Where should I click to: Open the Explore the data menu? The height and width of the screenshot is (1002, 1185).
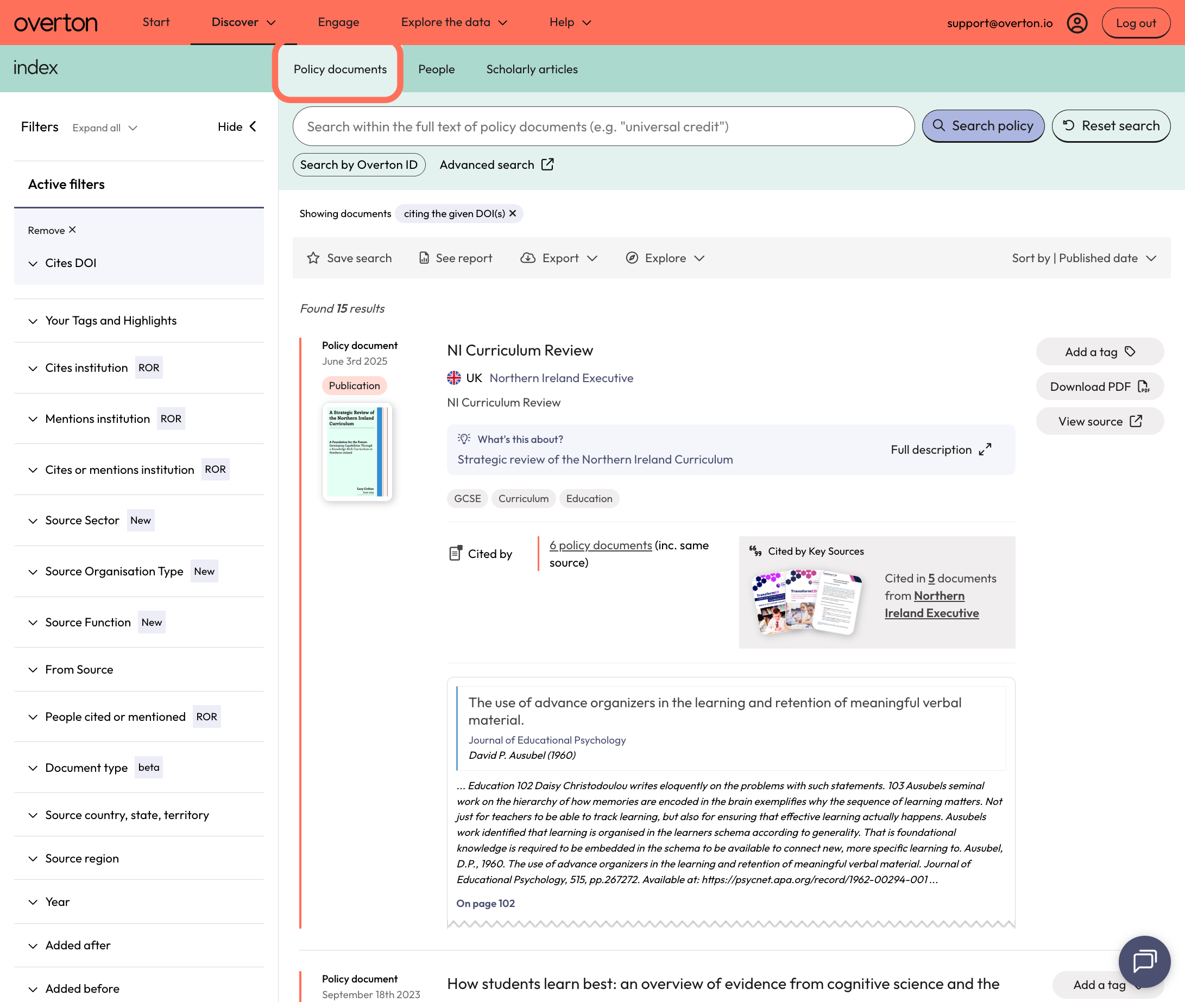pyautogui.click(x=454, y=22)
